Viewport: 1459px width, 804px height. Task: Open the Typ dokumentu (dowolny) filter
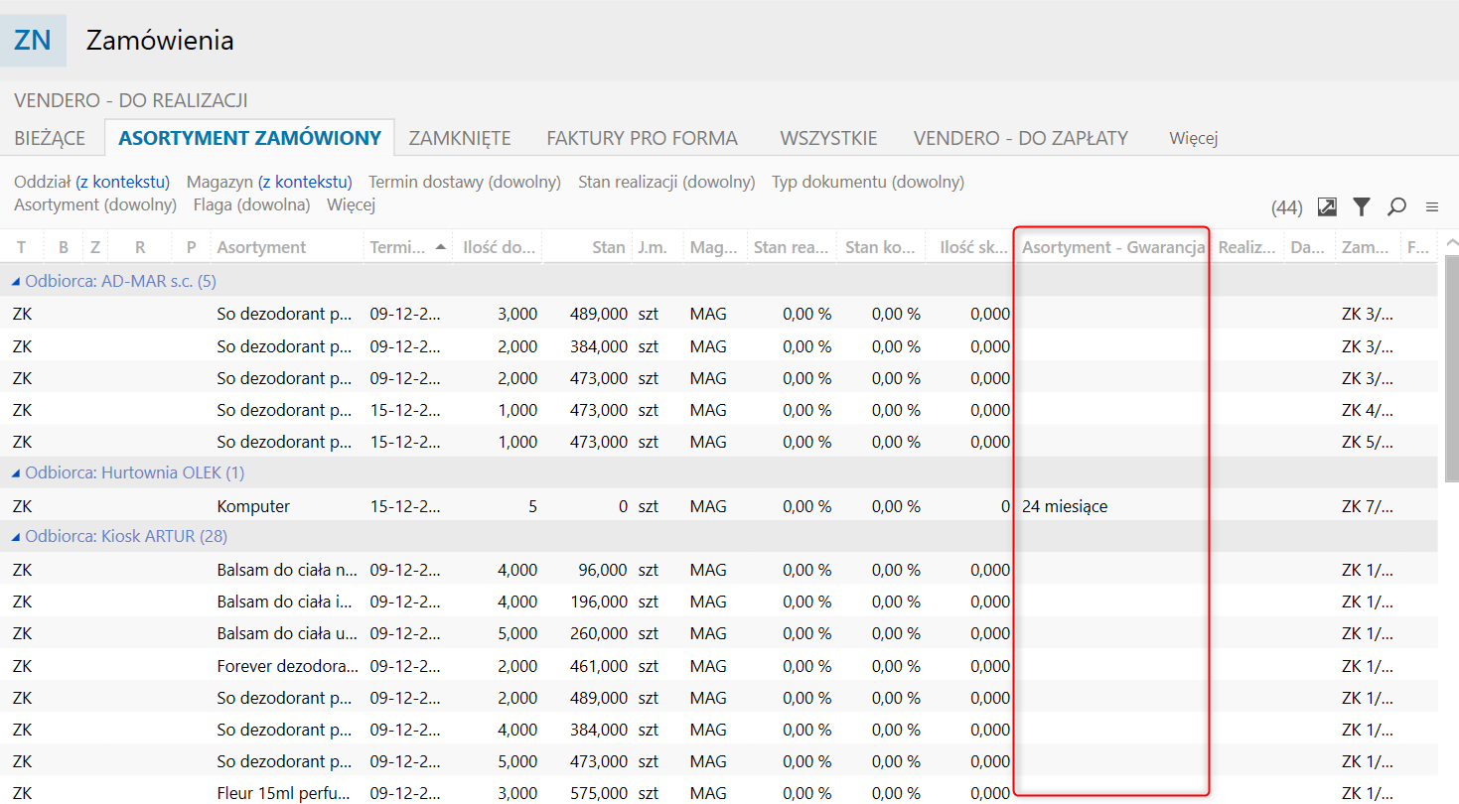coord(868,182)
